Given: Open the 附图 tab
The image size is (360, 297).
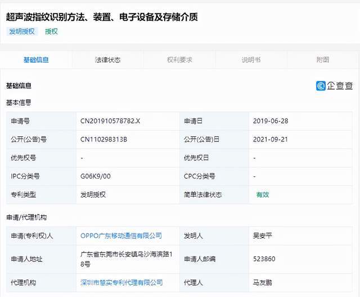Looking at the screenshot, I should pos(323,60).
